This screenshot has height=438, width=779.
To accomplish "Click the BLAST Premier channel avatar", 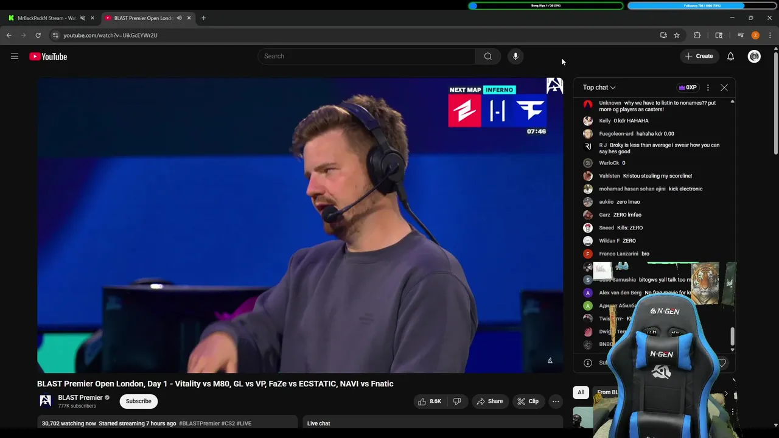I will [46, 401].
